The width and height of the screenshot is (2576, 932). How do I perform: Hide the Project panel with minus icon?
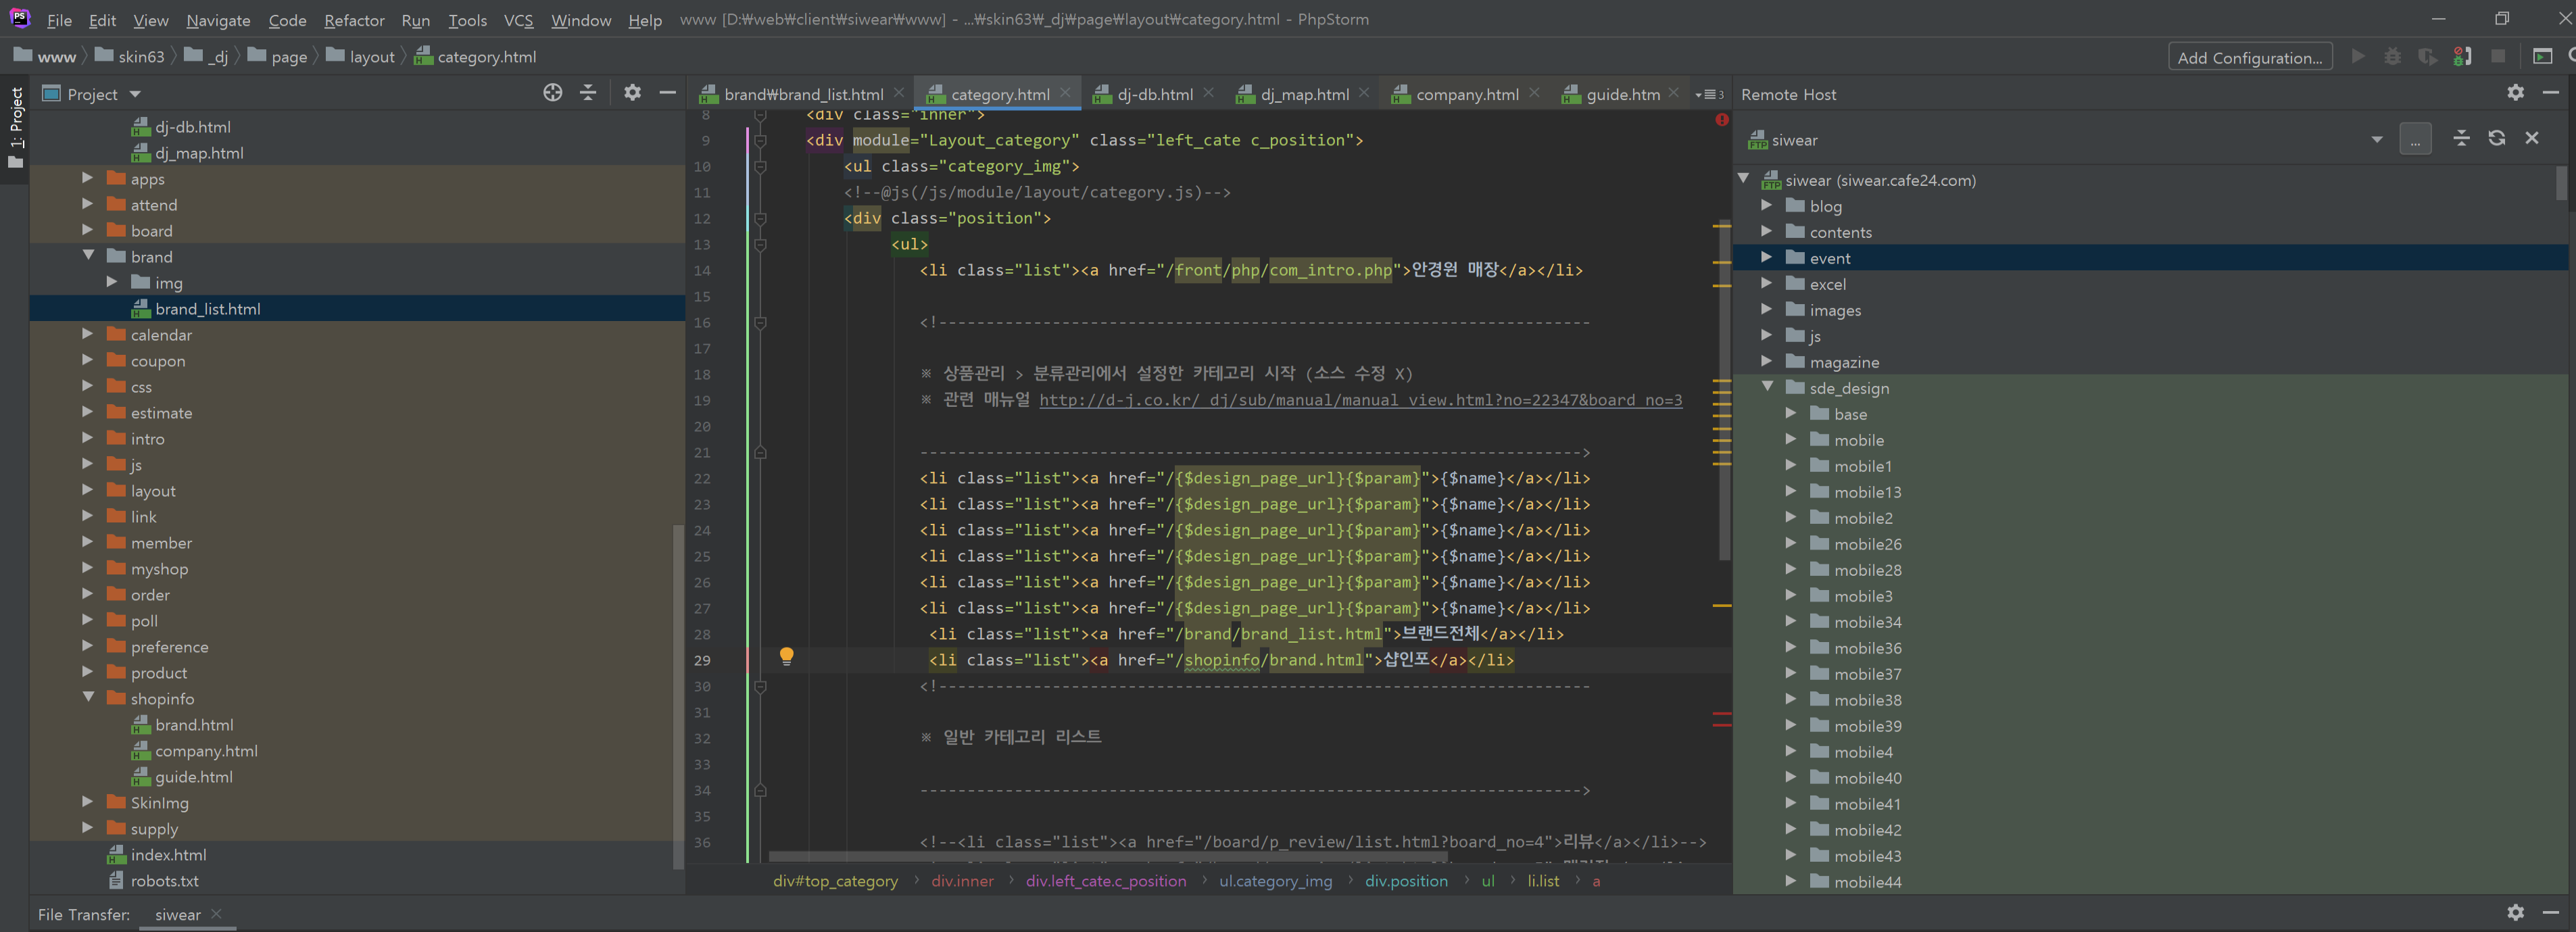(667, 93)
